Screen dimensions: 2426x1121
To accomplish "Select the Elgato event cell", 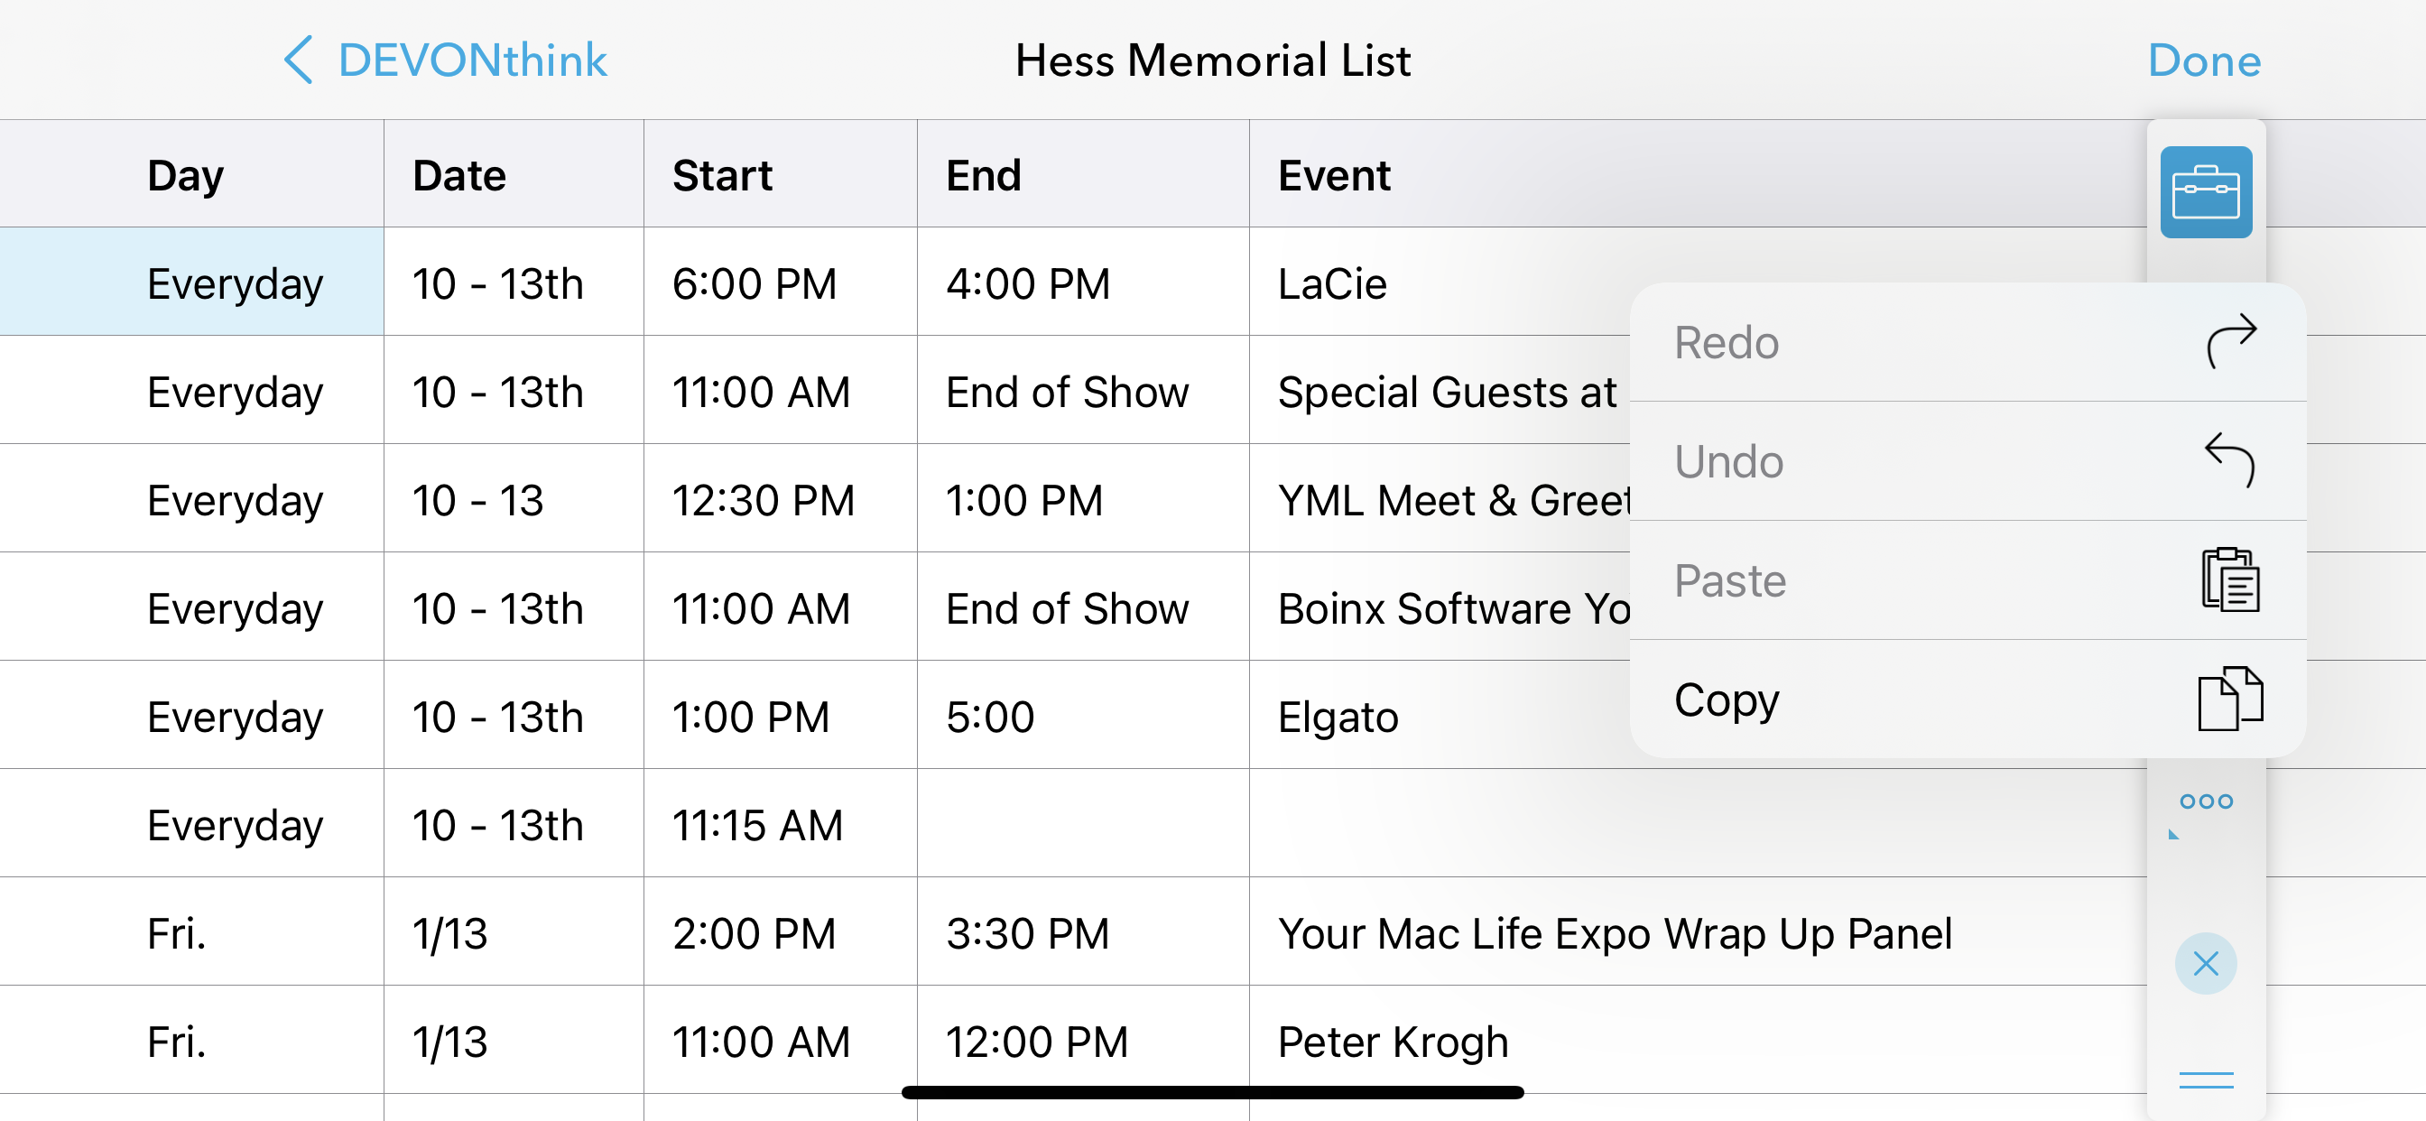I will (x=1439, y=715).
